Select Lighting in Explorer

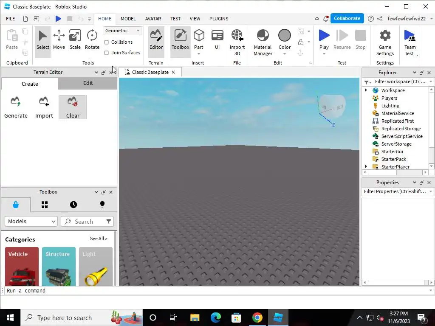(x=390, y=106)
